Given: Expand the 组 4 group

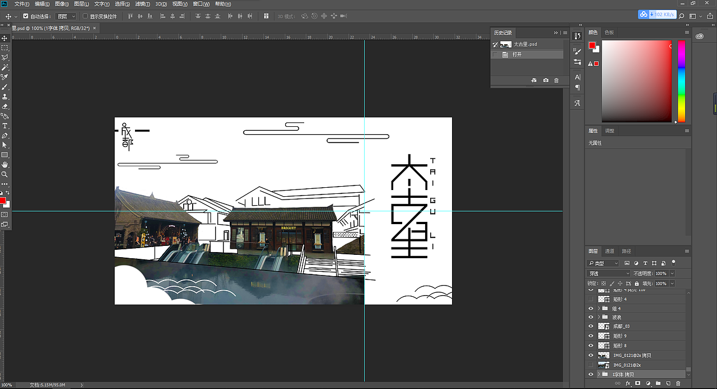Looking at the screenshot, I should tap(599, 308).
